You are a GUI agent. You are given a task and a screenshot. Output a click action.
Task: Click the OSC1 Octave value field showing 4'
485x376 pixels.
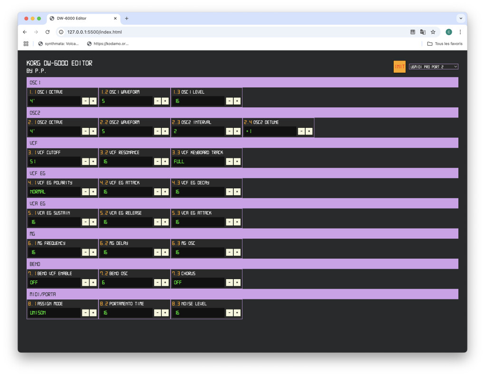click(54, 101)
